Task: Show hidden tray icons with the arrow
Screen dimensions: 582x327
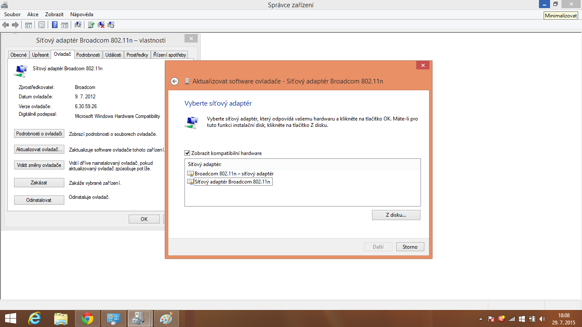Action: pyautogui.click(x=481, y=318)
